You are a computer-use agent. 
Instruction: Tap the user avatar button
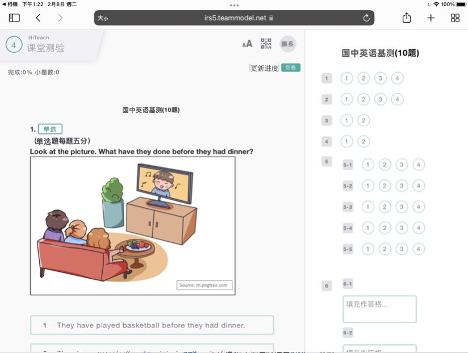point(287,44)
